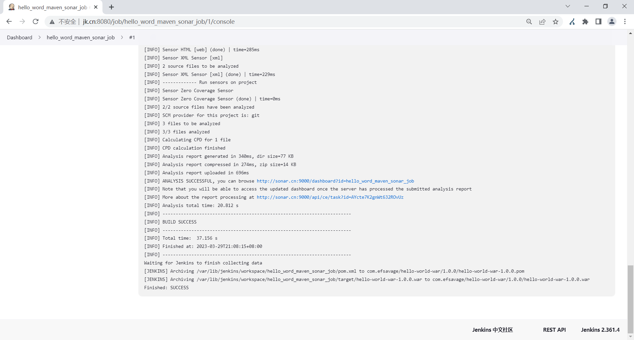634x340 pixels.
Task: Open the extensions puzzle icon
Action: 585,22
